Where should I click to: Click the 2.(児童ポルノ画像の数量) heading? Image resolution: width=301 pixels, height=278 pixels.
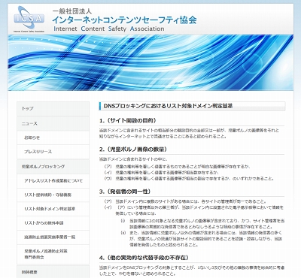click(x=133, y=150)
